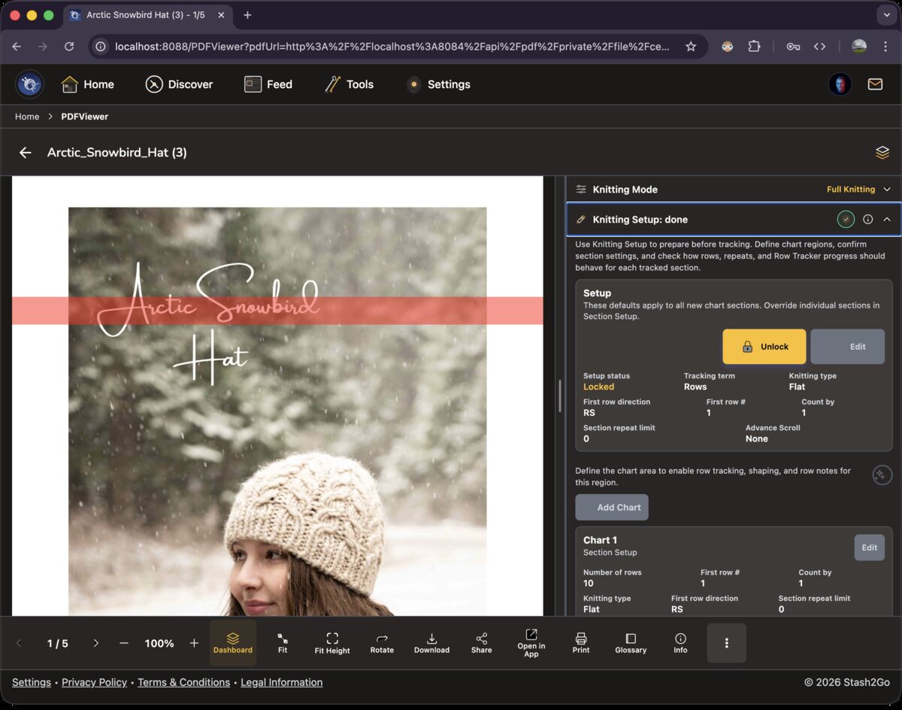This screenshot has height=710, width=902.
Task: Go to the next PDF page
Action: 95,643
